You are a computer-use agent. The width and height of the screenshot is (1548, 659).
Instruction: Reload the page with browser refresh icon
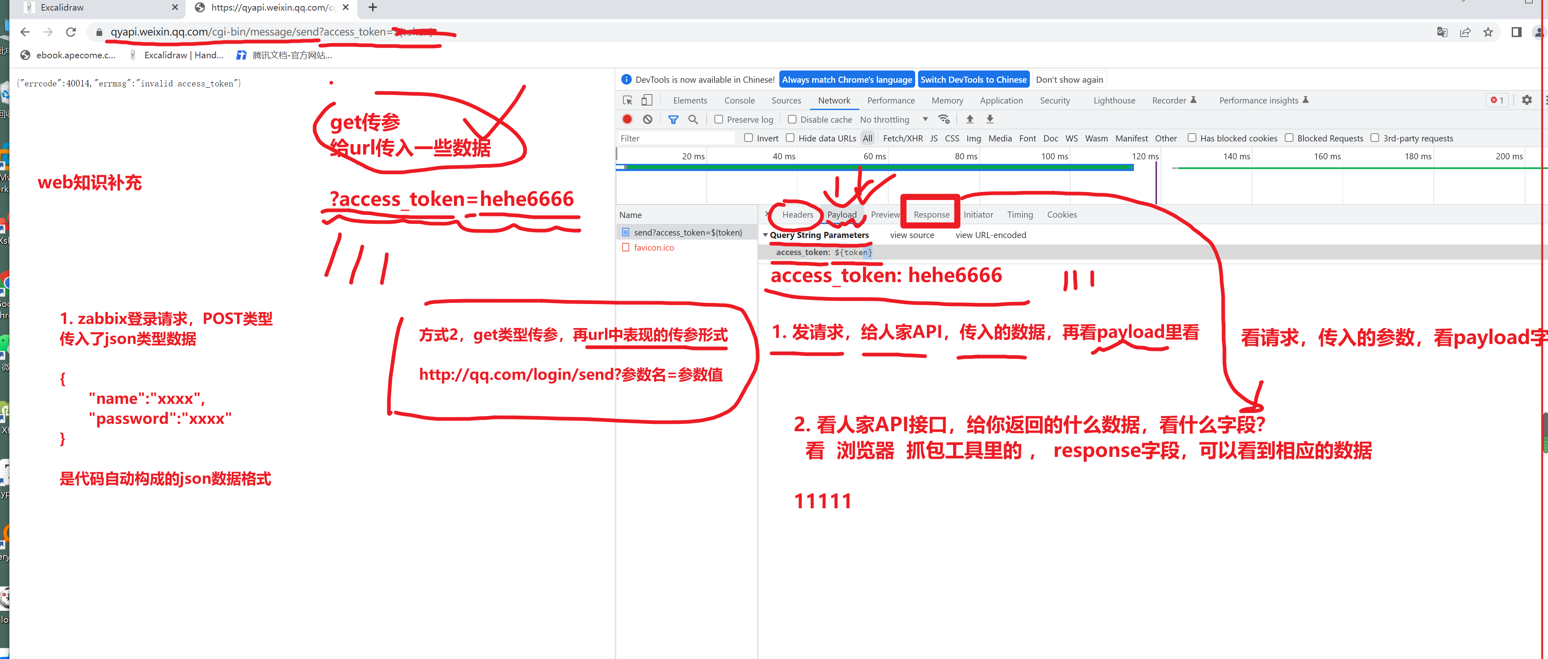[x=71, y=32]
